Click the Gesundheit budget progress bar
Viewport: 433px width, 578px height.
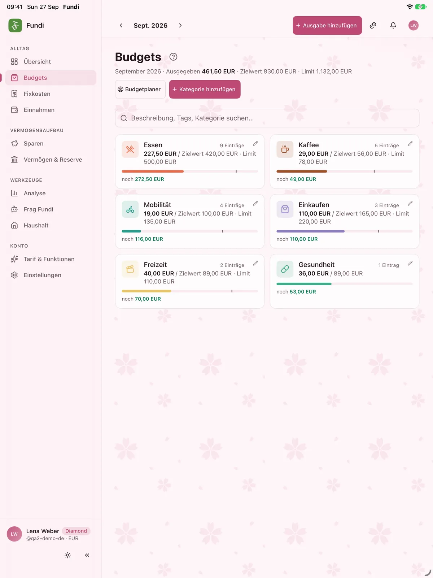coord(345,284)
